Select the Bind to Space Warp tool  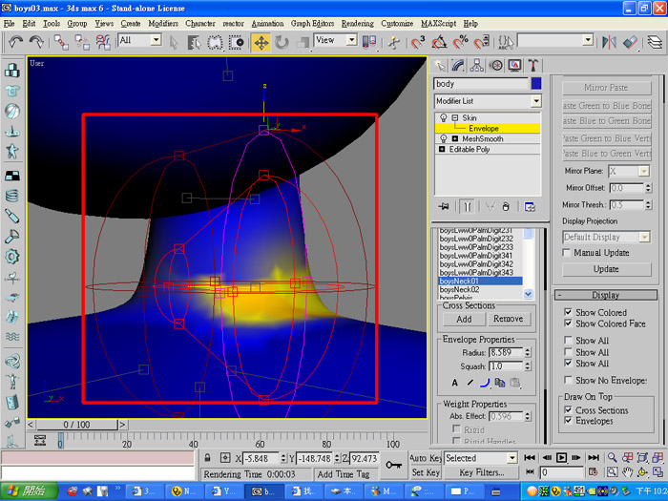click(103, 42)
